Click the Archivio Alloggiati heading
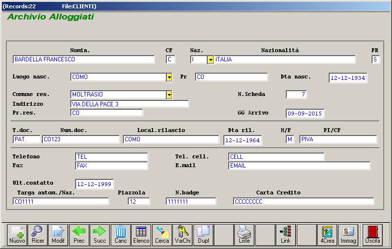The image size is (392, 249). coord(51,17)
